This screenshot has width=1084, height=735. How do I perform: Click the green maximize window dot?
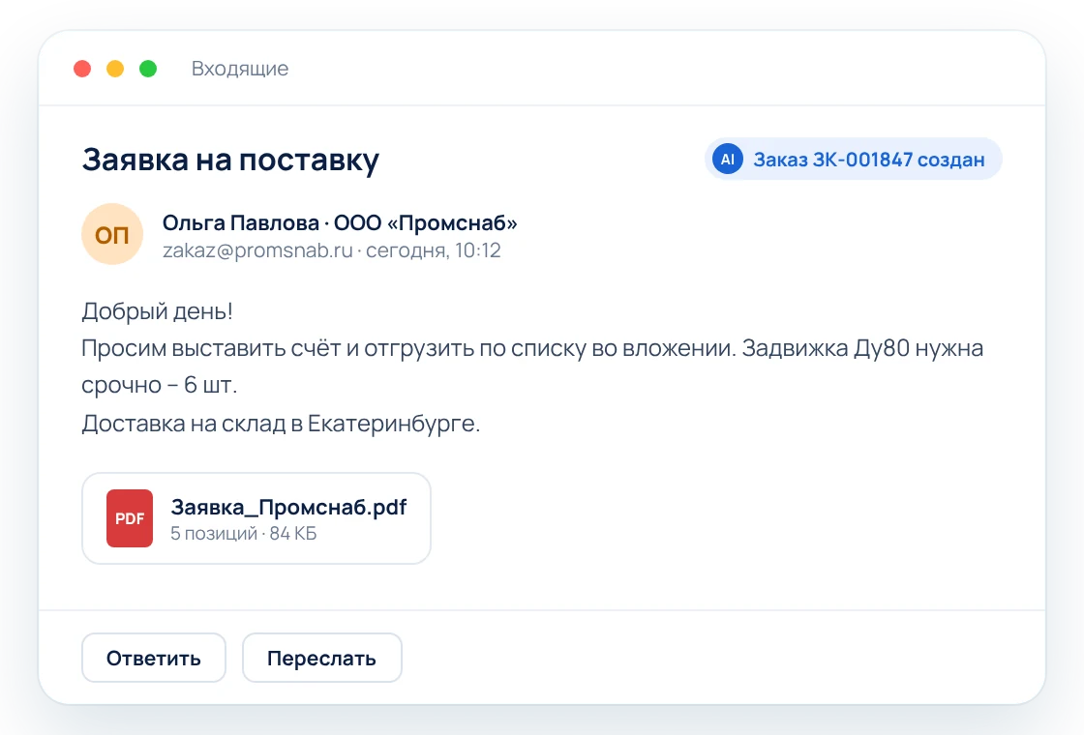(148, 69)
